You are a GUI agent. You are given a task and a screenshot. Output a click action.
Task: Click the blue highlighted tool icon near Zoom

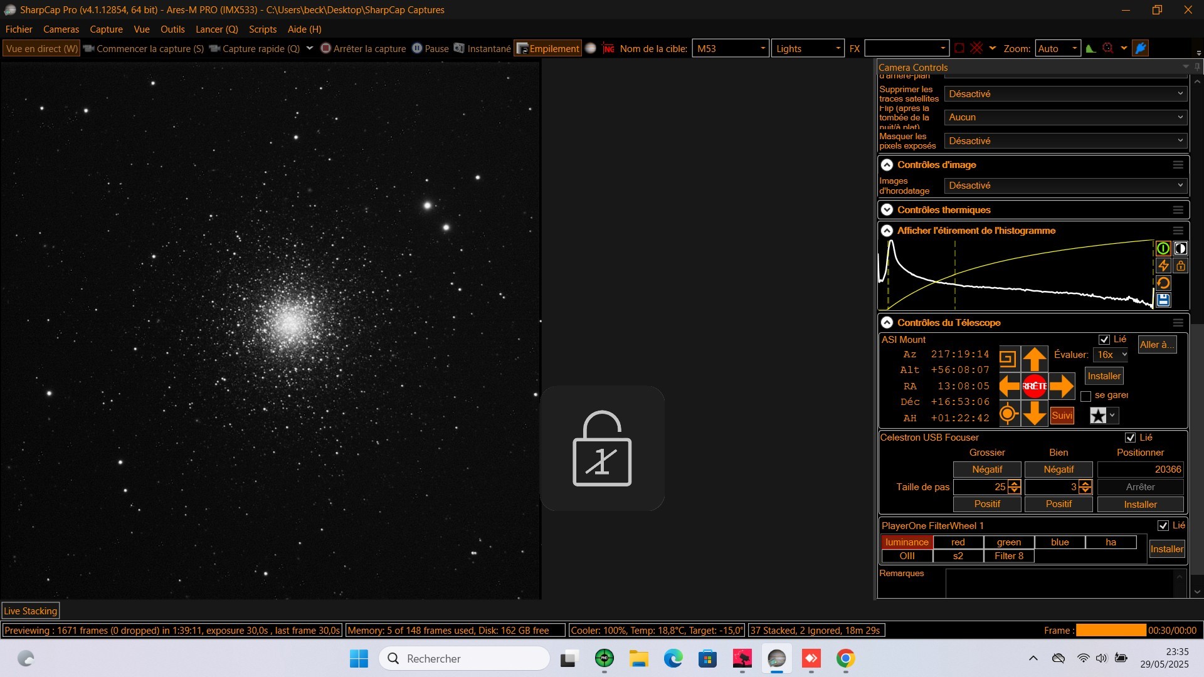pyautogui.click(x=1141, y=48)
